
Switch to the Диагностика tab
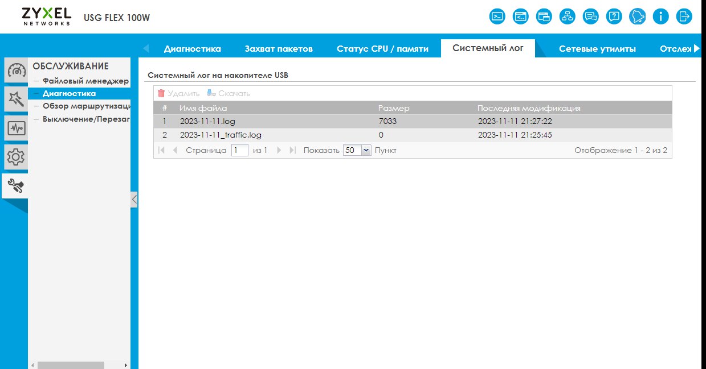click(x=193, y=49)
